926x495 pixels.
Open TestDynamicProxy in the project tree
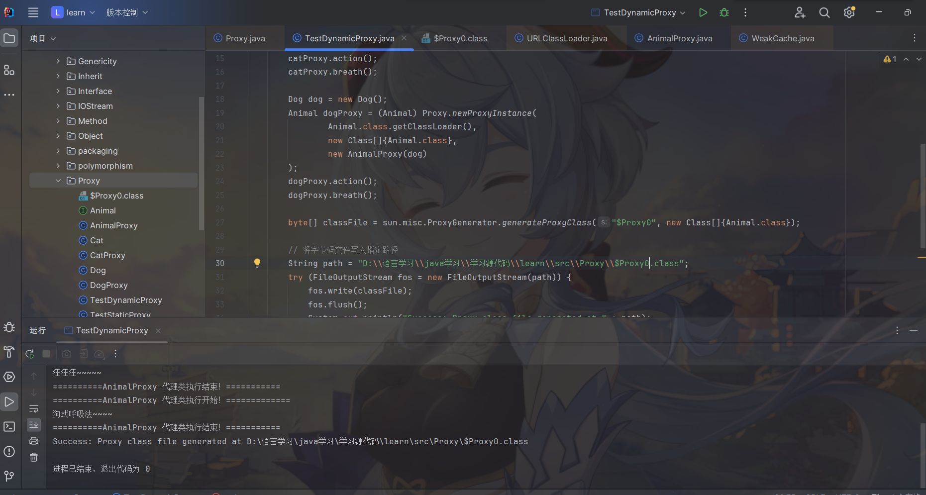(x=121, y=300)
